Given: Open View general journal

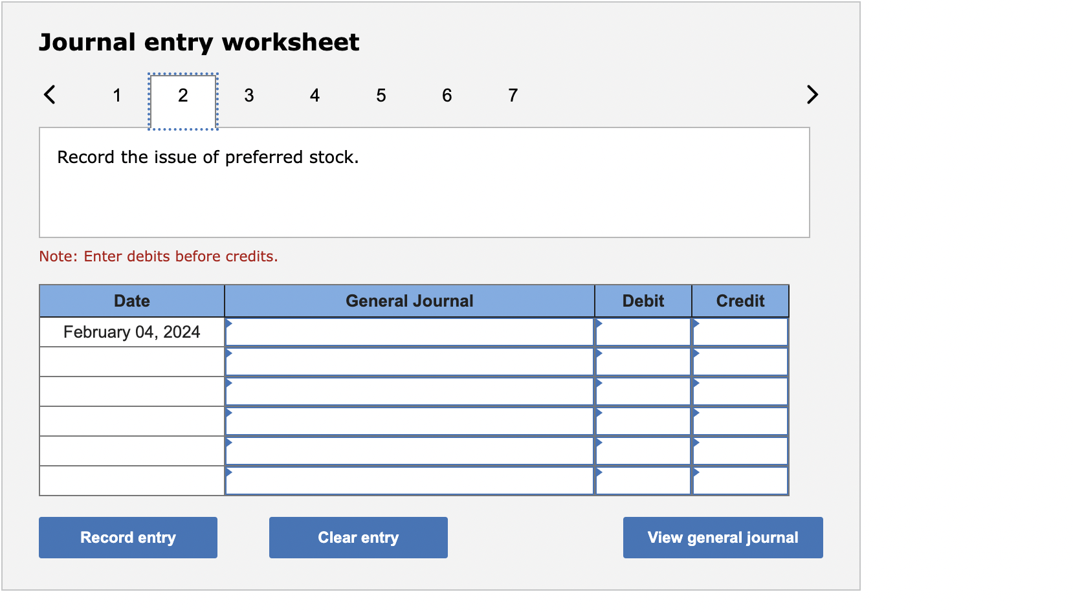Looking at the screenshot, I should [x=723, y=538].
